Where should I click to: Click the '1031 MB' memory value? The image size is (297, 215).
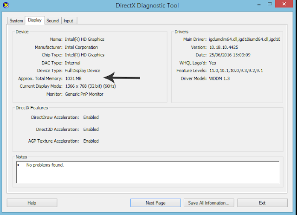(x=73, y=78)
